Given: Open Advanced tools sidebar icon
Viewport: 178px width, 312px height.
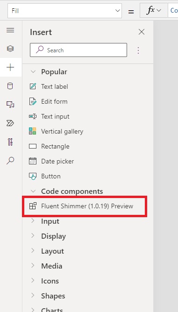Looking at the screenshot, I should pyautogui.click(x=10, y=142).
